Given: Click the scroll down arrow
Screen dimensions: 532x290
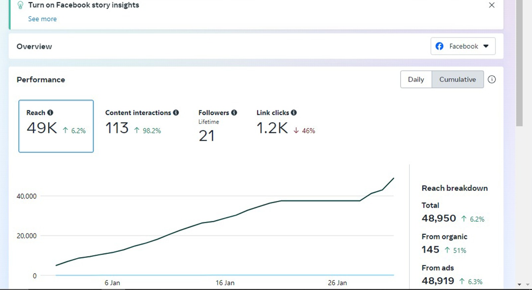Looking at the screenshot, I should 519,285.
